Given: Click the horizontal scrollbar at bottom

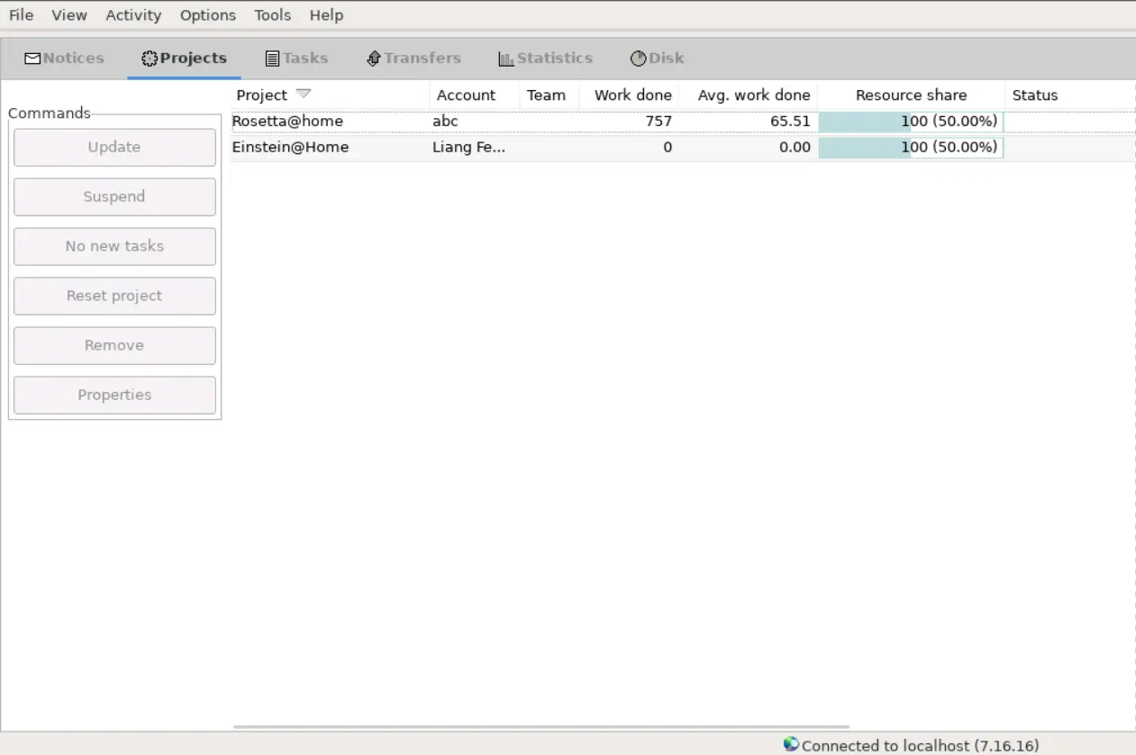Looking at the screenshot, I should 541,726.
